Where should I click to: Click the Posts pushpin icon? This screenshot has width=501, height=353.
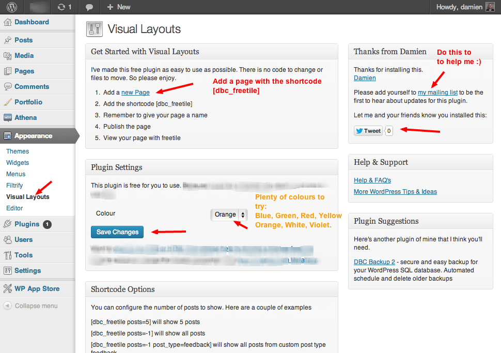point(8,40)
